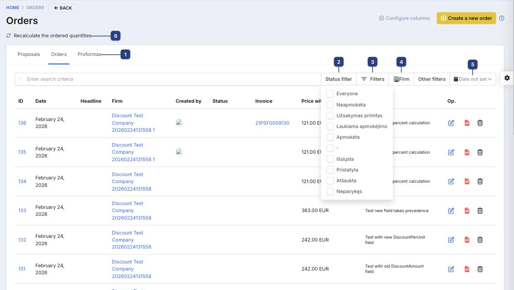Screen dimensions: 514x290
Task: Download PDF for order 133
Action: coord(467,210)
